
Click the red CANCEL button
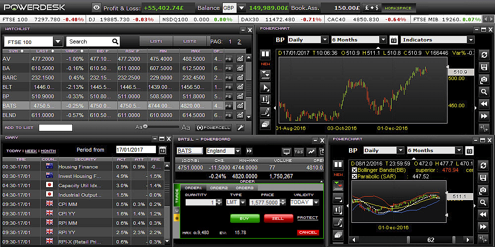point(308,233)
